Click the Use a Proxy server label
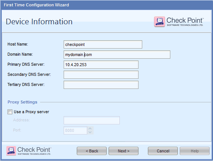The height and width of the screenshot is (161, 213). 31,112
